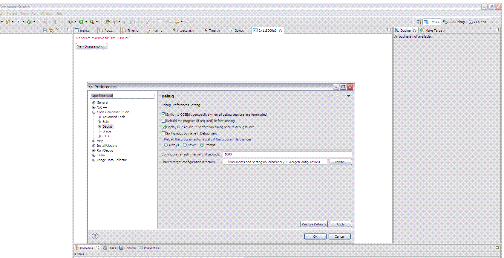Click the Open Perspective icon
The width and height of the screenshot is (504, 258).
coord(419,22)
